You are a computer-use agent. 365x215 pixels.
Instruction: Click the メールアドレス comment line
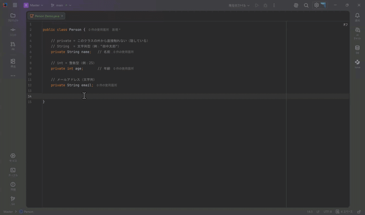click(x=73, y=80)
